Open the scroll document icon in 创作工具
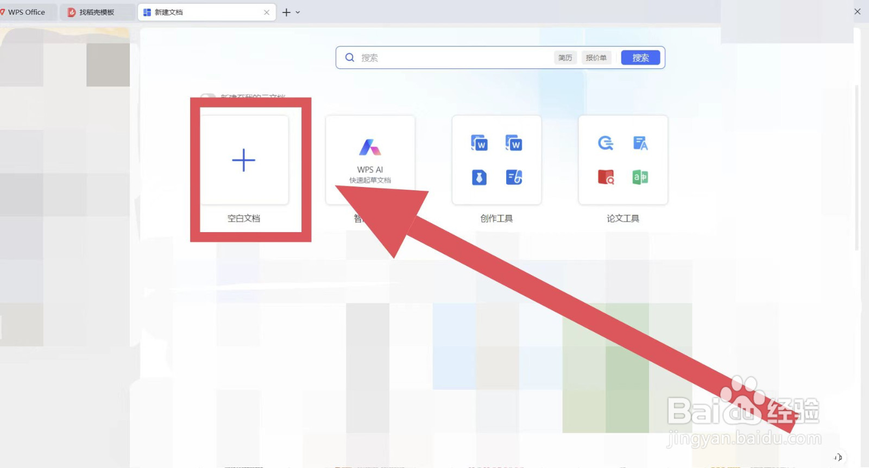This screenshot has width=869, height=468. pyautogui.click(x=514, y=177)
